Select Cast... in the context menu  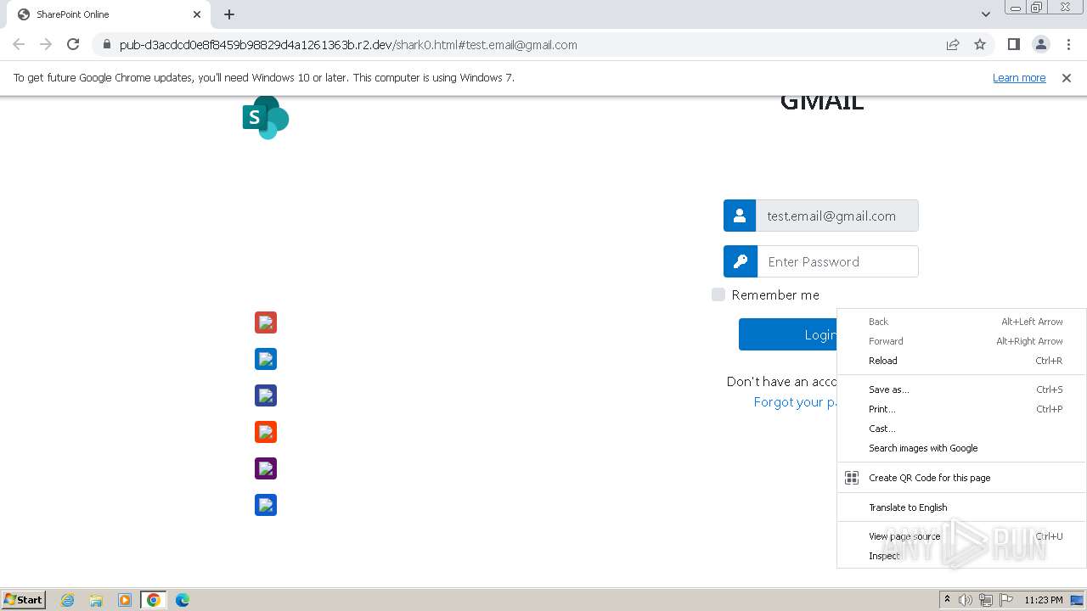click(961, 429)
